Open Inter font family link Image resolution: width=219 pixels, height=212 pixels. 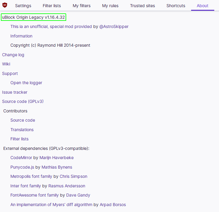tap(26, 186)
